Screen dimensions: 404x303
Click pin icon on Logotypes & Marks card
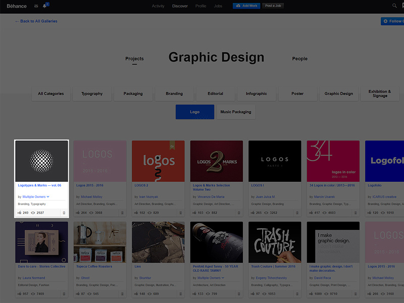(x=64, y=213)
